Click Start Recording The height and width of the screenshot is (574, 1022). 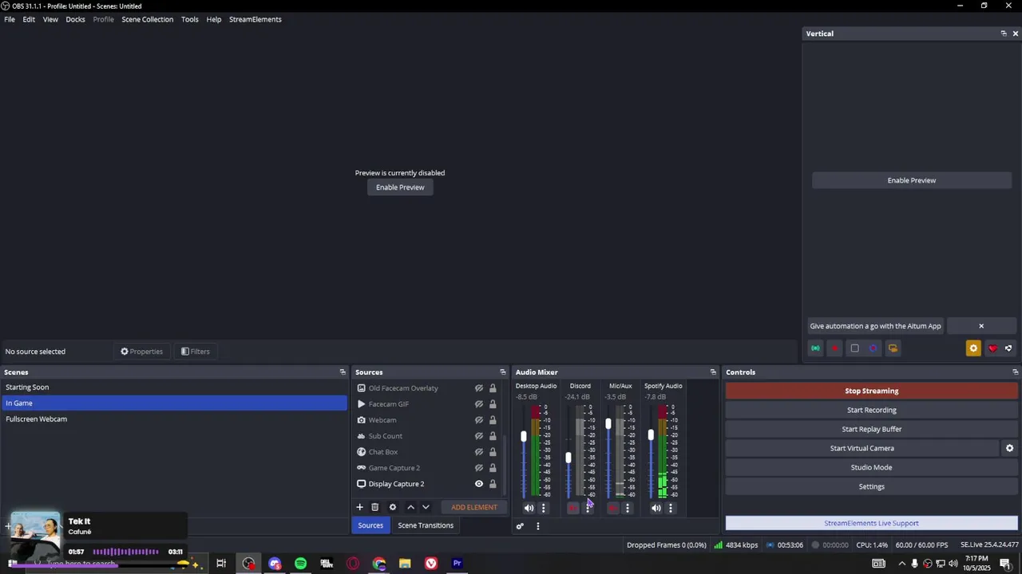tap(871, 410)
